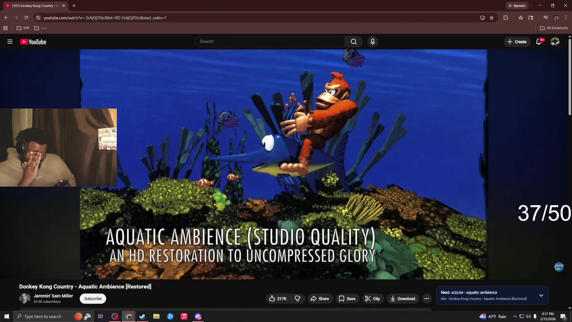Image resolution: width=572 pixels, height=322 pixels.
Task: Download the video
Action: 402,299
